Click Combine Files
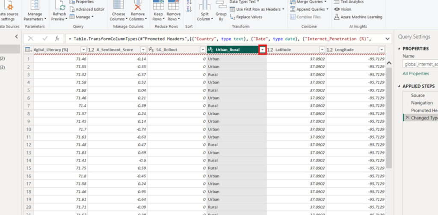The width and height of the screenshot is (438, 215). pos(305,17)
